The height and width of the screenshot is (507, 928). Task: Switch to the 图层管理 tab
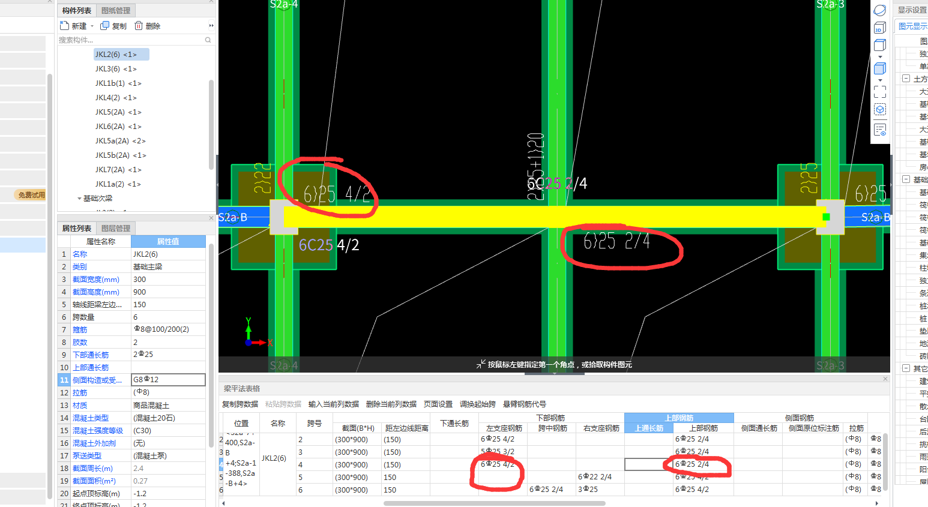116,228
